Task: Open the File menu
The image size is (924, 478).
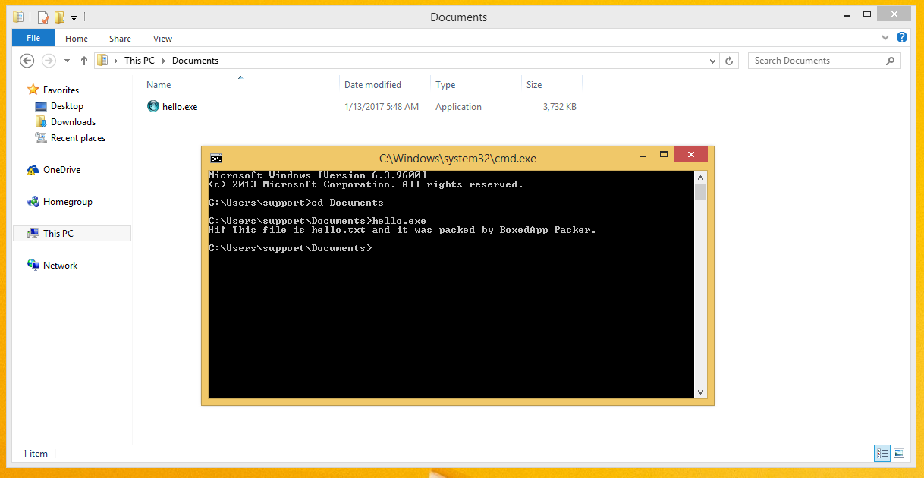Action: tap(33, 38)
